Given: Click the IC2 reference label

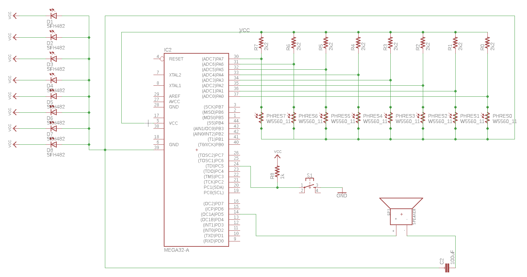Looking at the screenshot, I should (x=168, y=50).
